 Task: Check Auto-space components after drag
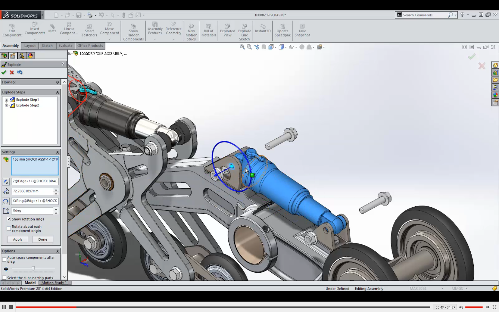(x=4, y=259)
